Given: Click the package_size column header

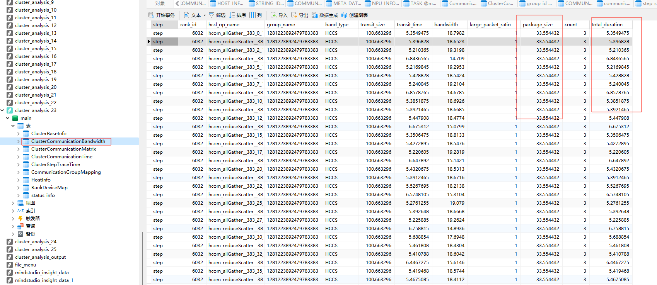Looking at the screenshot, I should click(x=541, y=25).
